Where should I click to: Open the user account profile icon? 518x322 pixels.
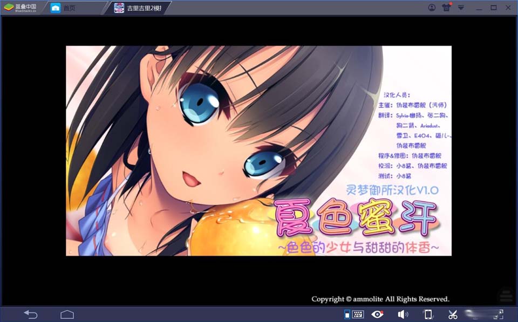[x=432, y=8]
